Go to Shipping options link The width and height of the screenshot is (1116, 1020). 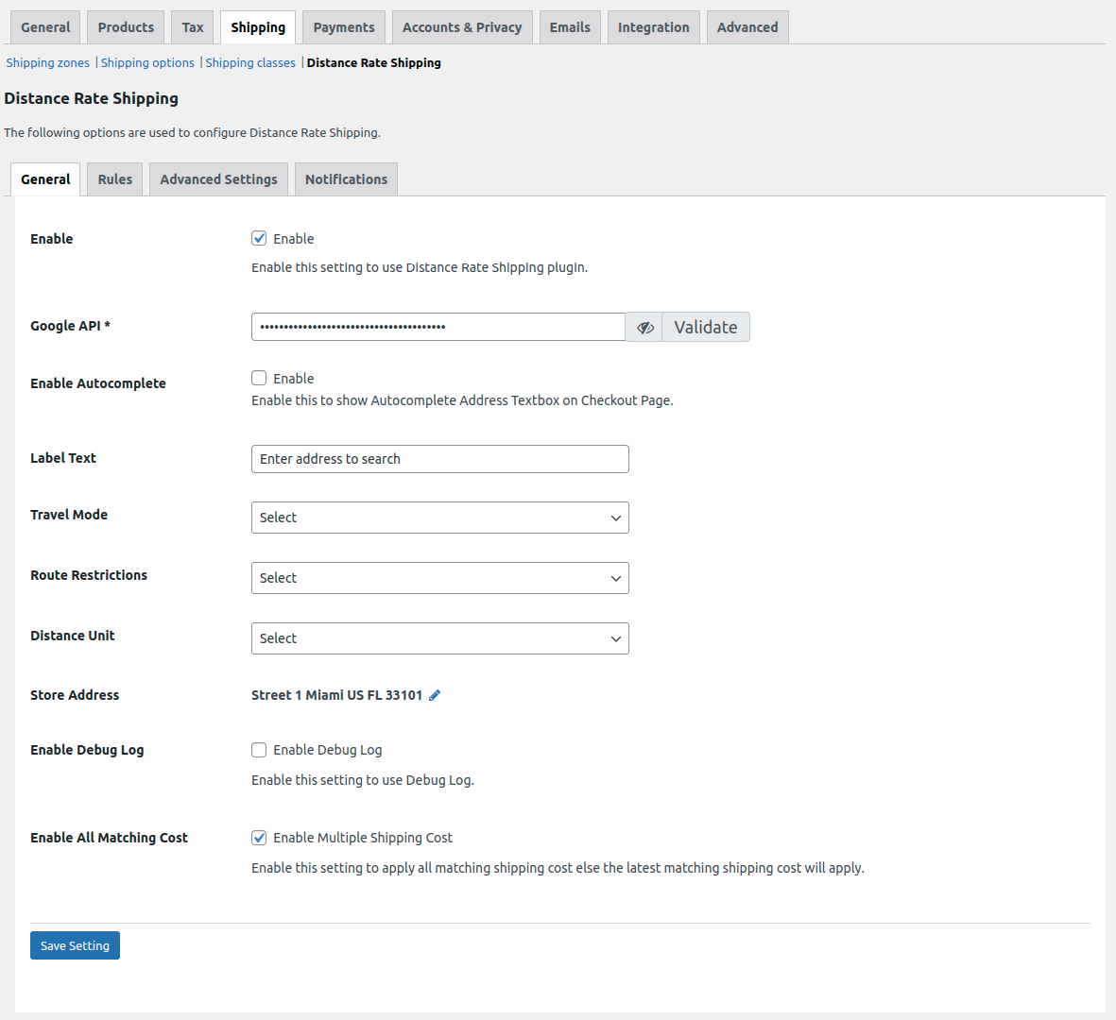pos(147,62)
